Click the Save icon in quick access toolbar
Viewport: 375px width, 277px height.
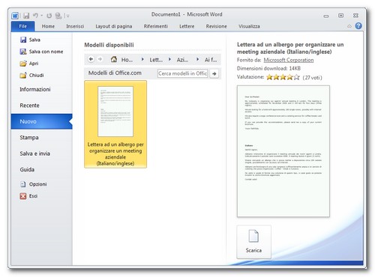(x=26, y=16)
